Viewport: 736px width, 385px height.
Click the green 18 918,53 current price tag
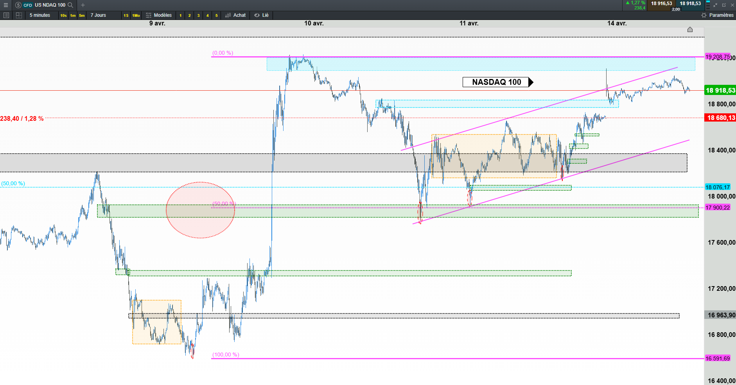(x=720, y=90)
